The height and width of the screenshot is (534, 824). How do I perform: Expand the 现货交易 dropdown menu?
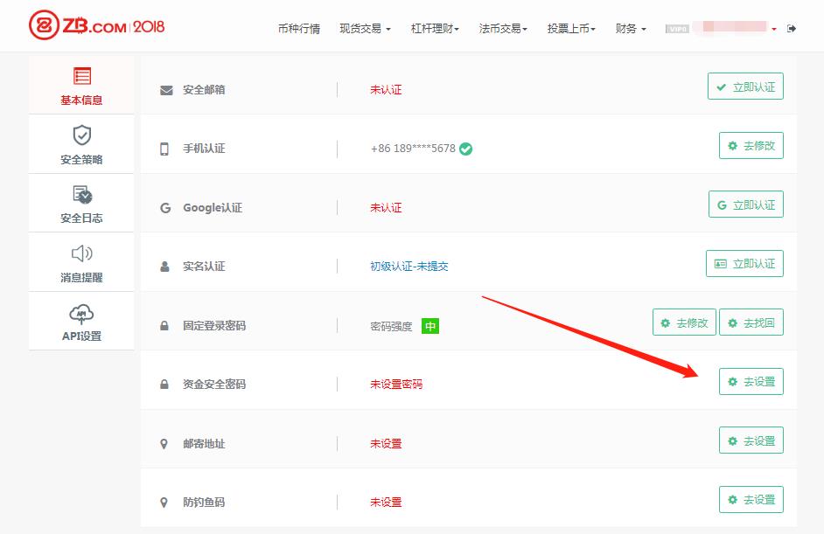(x=364, y=29)
